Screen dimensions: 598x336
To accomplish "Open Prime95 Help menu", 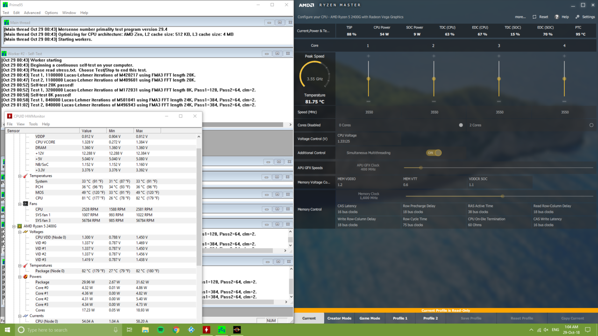I will (84, 13).
